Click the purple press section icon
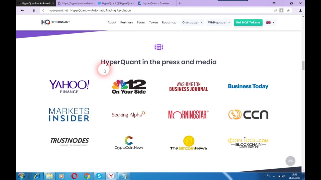The image size is (321, 180). click(159, 47)
